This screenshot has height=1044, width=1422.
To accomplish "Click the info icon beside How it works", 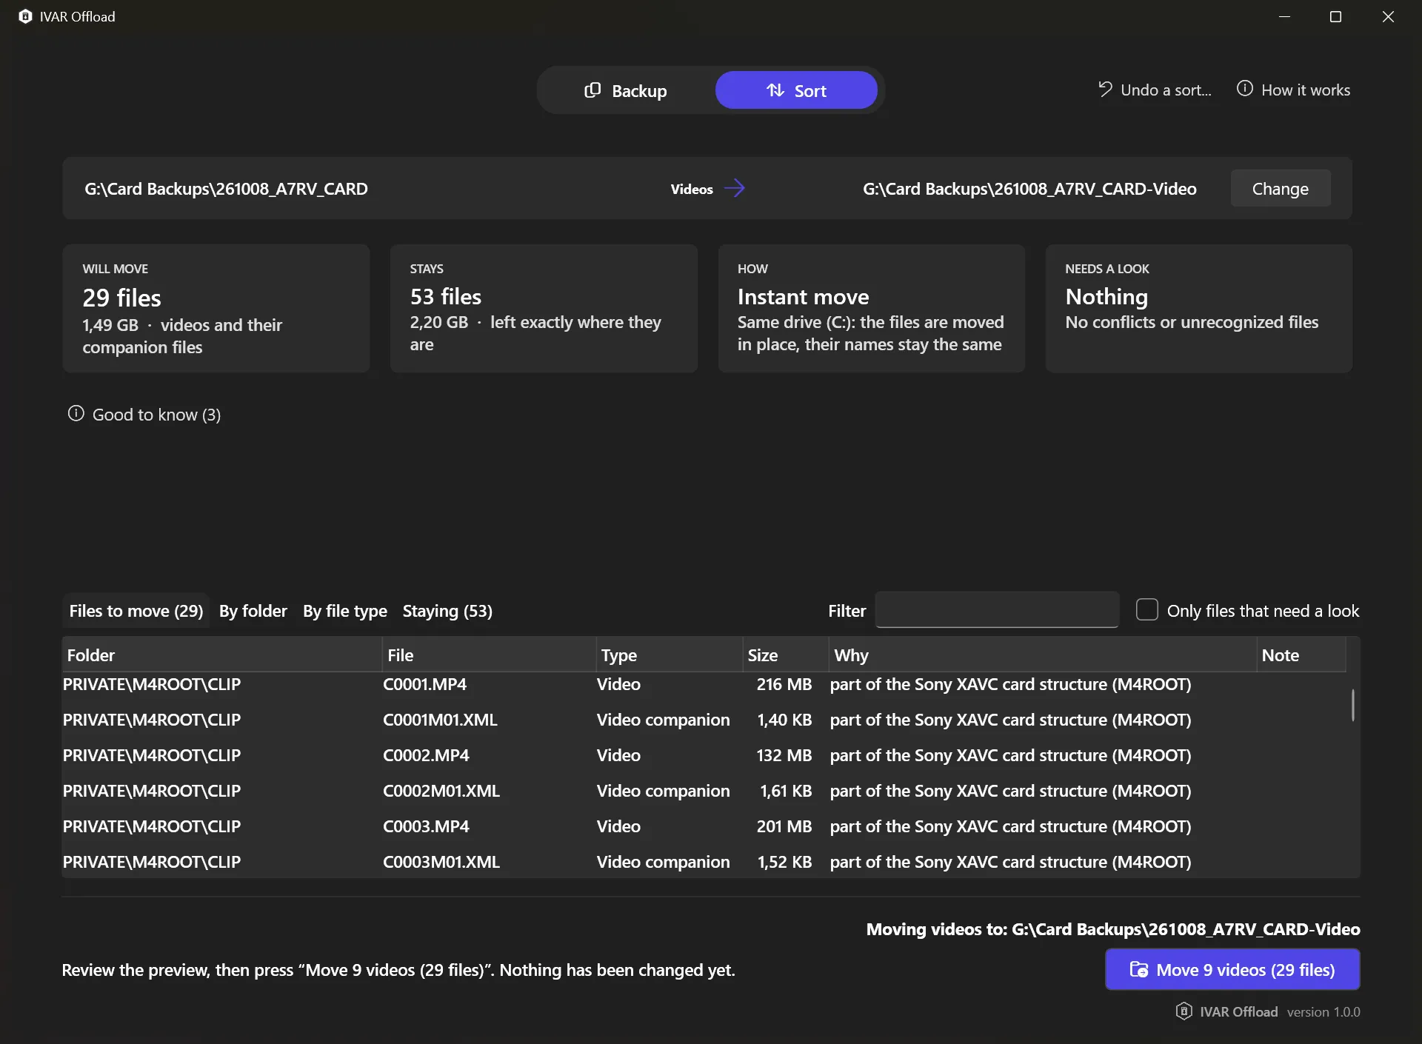I will (x=1245, y=89).
